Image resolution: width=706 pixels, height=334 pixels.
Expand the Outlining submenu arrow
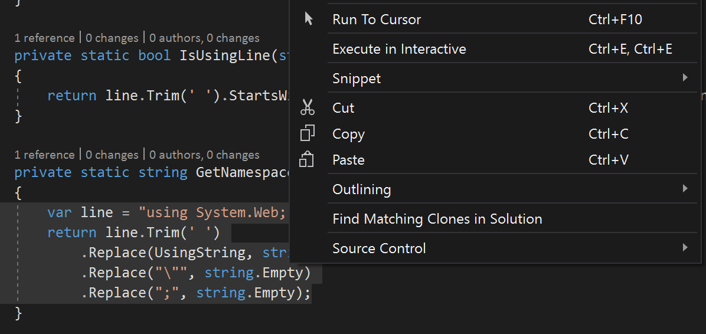tap(685, 188)
